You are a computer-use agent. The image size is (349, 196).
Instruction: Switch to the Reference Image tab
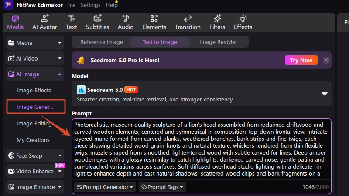[102, 42]
